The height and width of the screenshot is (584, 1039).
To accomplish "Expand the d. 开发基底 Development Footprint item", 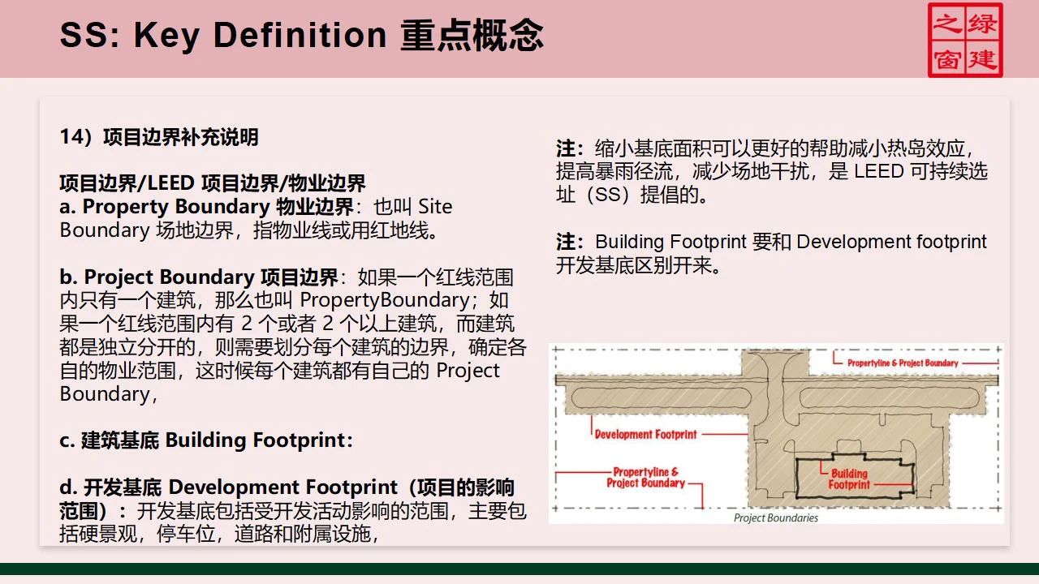I will (x=292, y=487).
